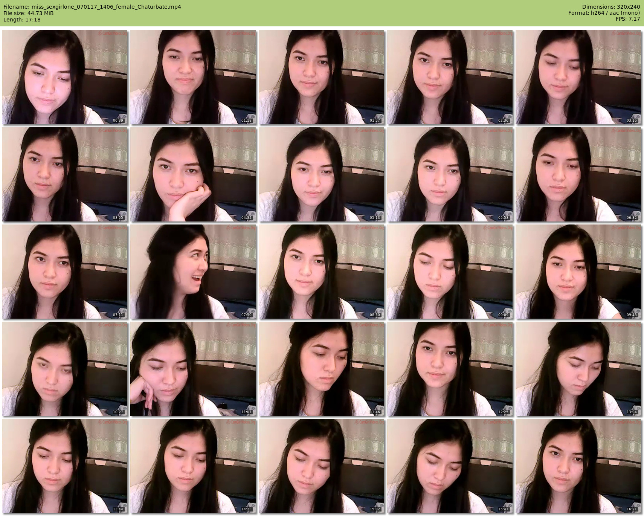
Task: Open the thumbnail at 12:25
Action: click(450, 369)
